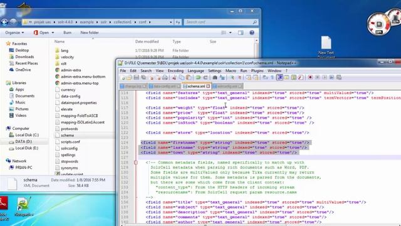This screenshot has width=401, height=226.
Task: Toggle word wrap in Notepad++ toolbar
Action: 265,77
